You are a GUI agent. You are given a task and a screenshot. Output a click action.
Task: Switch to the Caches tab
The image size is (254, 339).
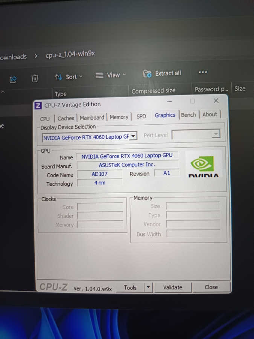click(66, 118)
